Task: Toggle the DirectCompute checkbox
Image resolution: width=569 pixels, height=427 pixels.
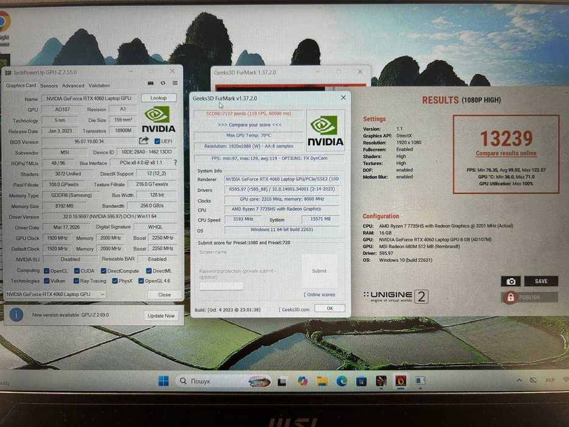Action: 104,270
